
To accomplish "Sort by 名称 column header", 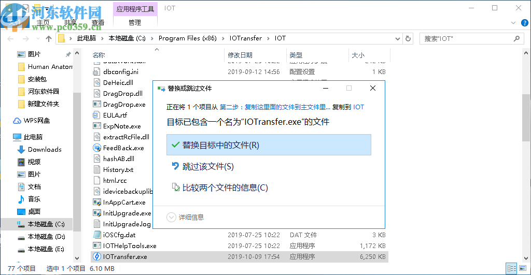I will pos(99,55).
